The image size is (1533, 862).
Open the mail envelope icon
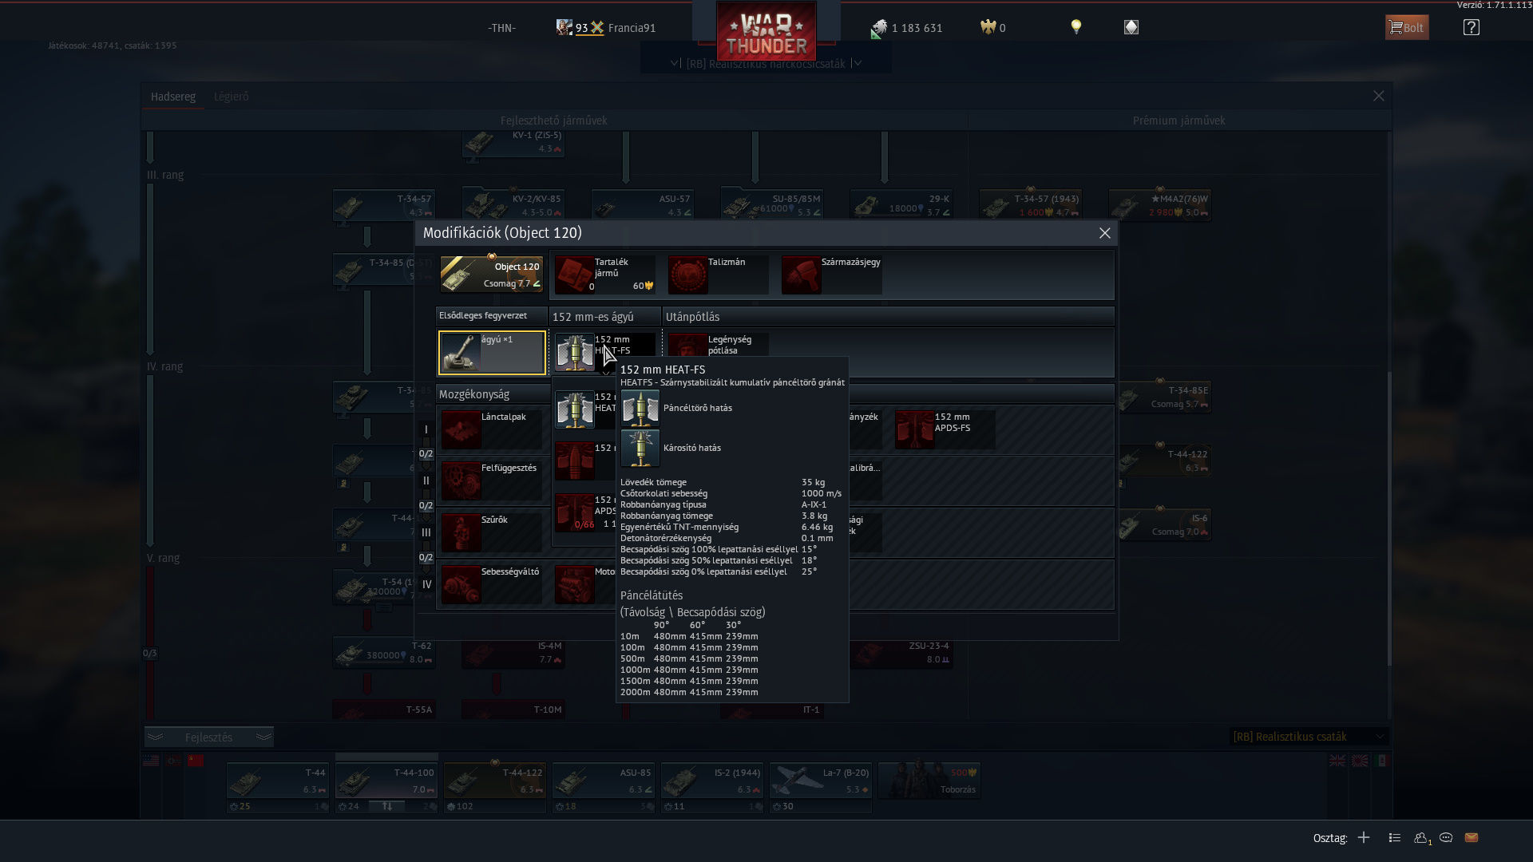(1472, 837)
